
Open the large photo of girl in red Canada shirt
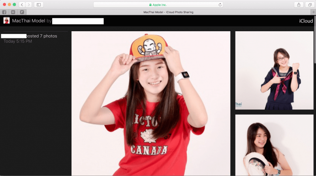[151, 103]
